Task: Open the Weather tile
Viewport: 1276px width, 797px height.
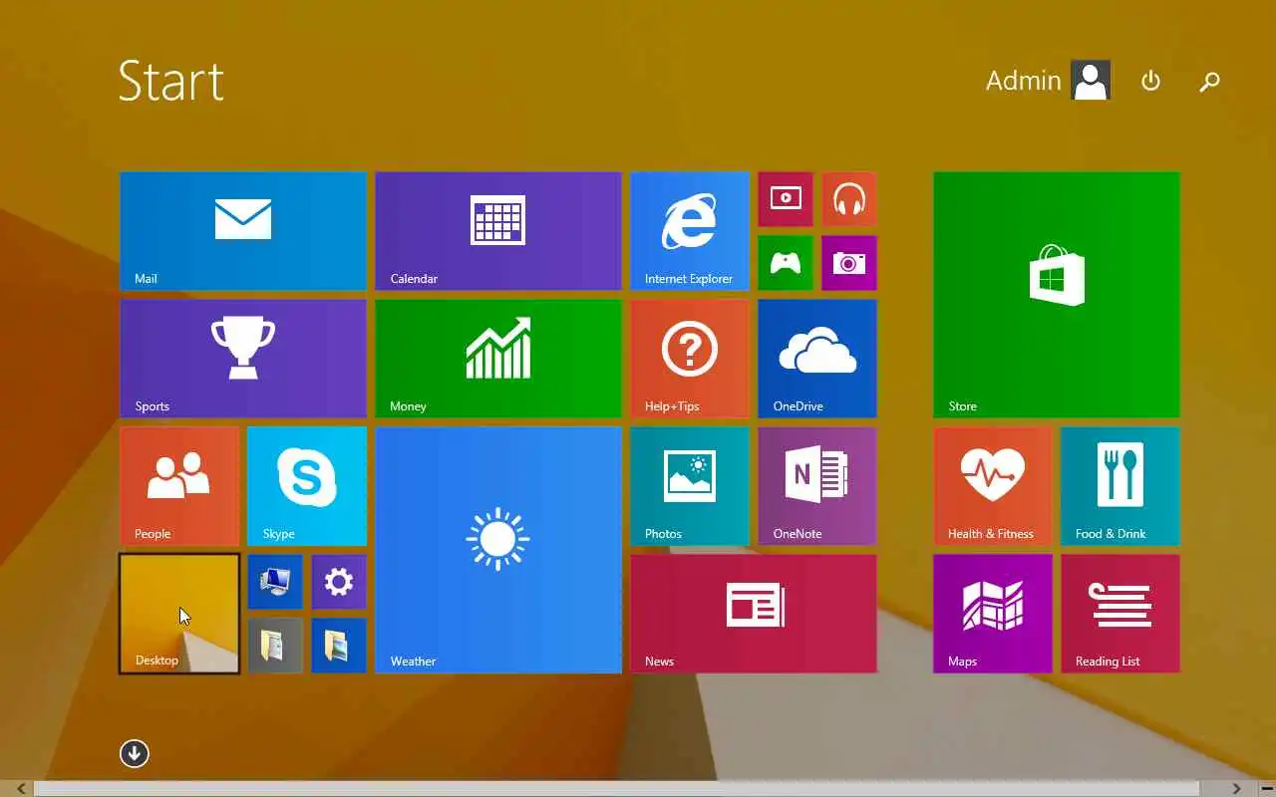Action: pyautogui.click(x=498, y=550)
